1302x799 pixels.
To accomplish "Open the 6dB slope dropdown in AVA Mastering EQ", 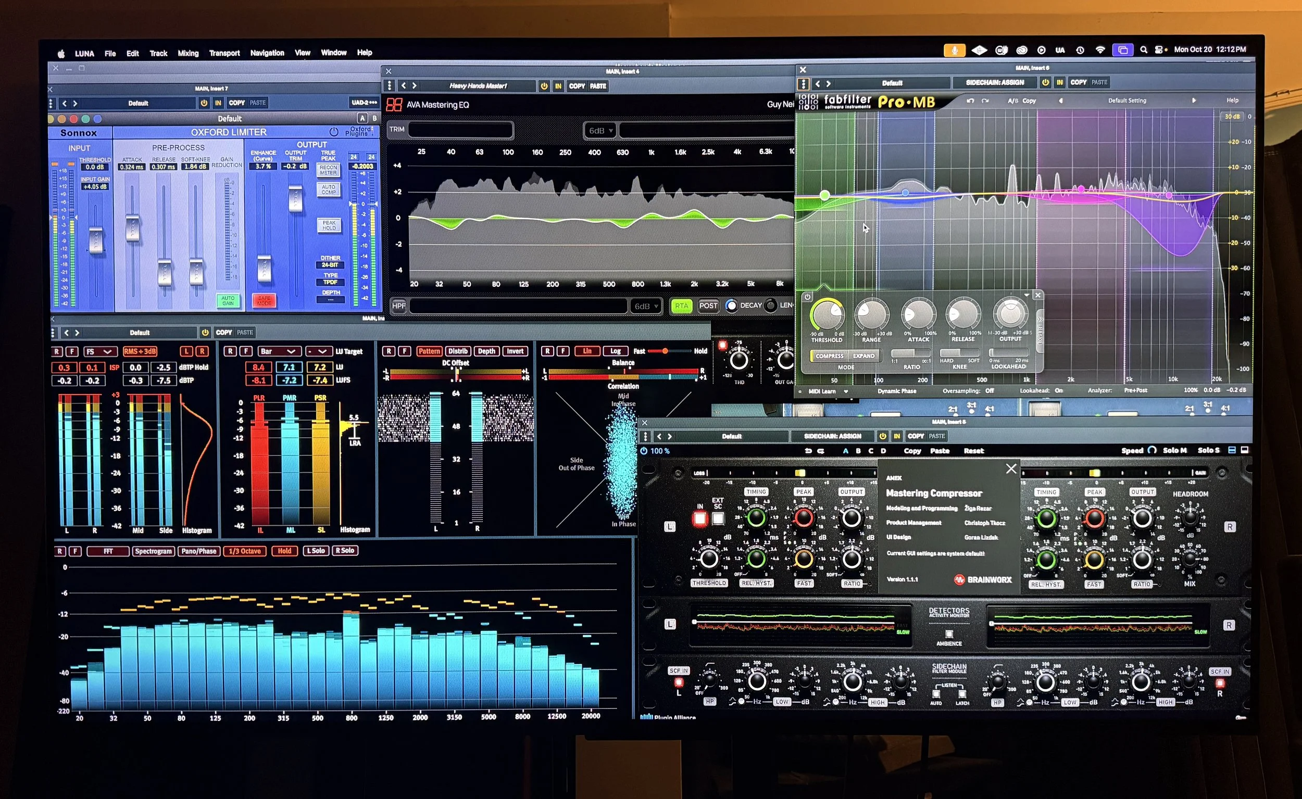I will coord(599,130).
